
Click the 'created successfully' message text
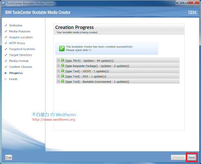pos(99,47)
